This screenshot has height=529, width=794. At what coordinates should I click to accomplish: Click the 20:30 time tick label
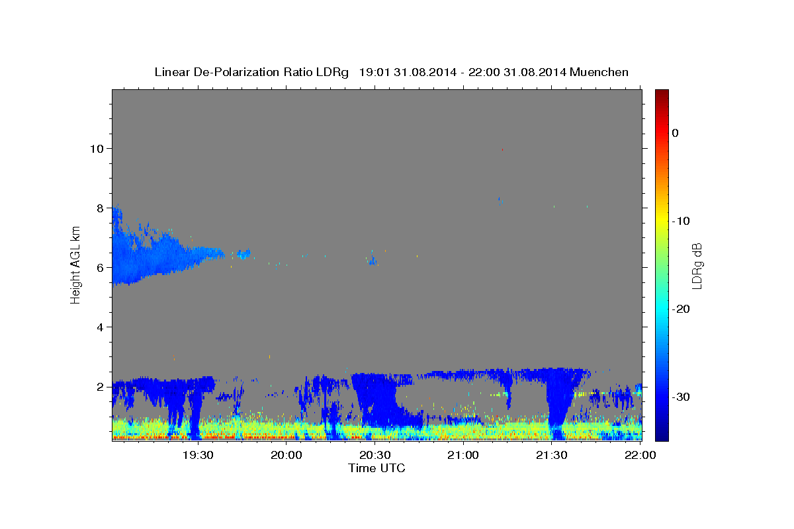[374, 455]
